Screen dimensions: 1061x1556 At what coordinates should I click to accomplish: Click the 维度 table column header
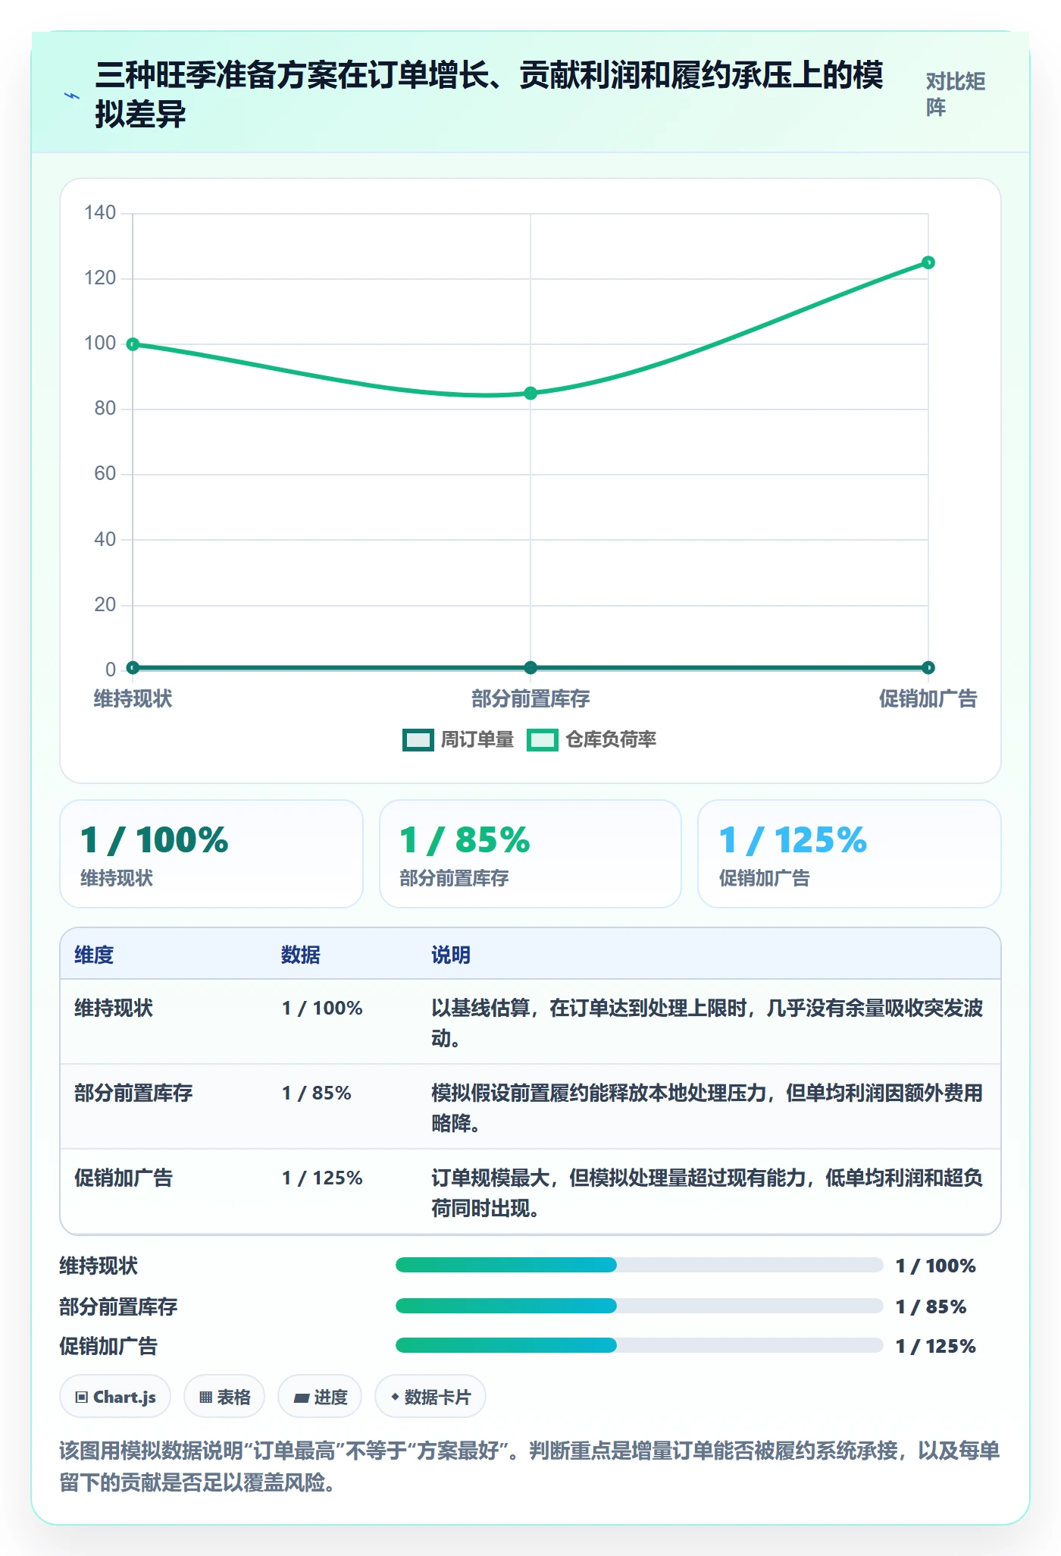[x=94, y=955]
